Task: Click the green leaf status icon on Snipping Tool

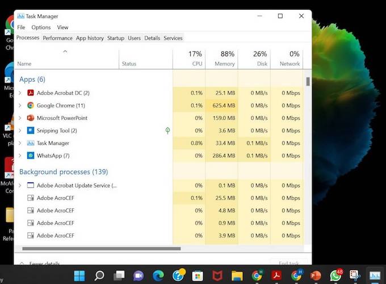Action: pyautogui.click(x=167, y=131)
